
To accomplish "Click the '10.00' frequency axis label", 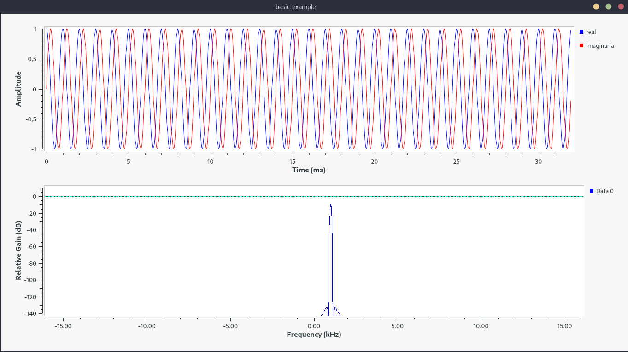I will (481, 326).
